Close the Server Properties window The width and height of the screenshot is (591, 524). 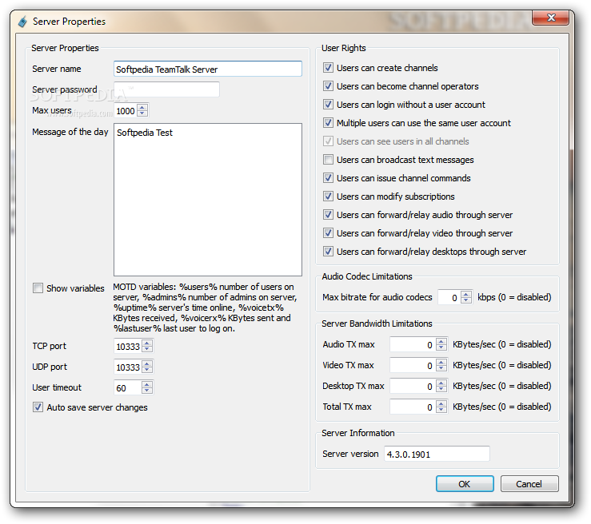[551, 18]
